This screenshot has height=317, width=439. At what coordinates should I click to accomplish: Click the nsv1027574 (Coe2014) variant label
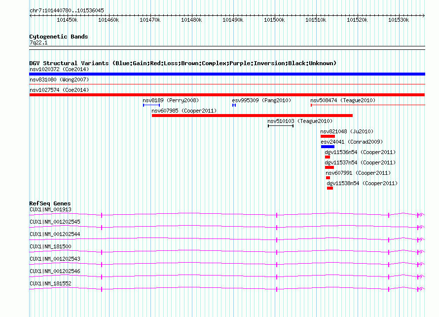(59, 90)
